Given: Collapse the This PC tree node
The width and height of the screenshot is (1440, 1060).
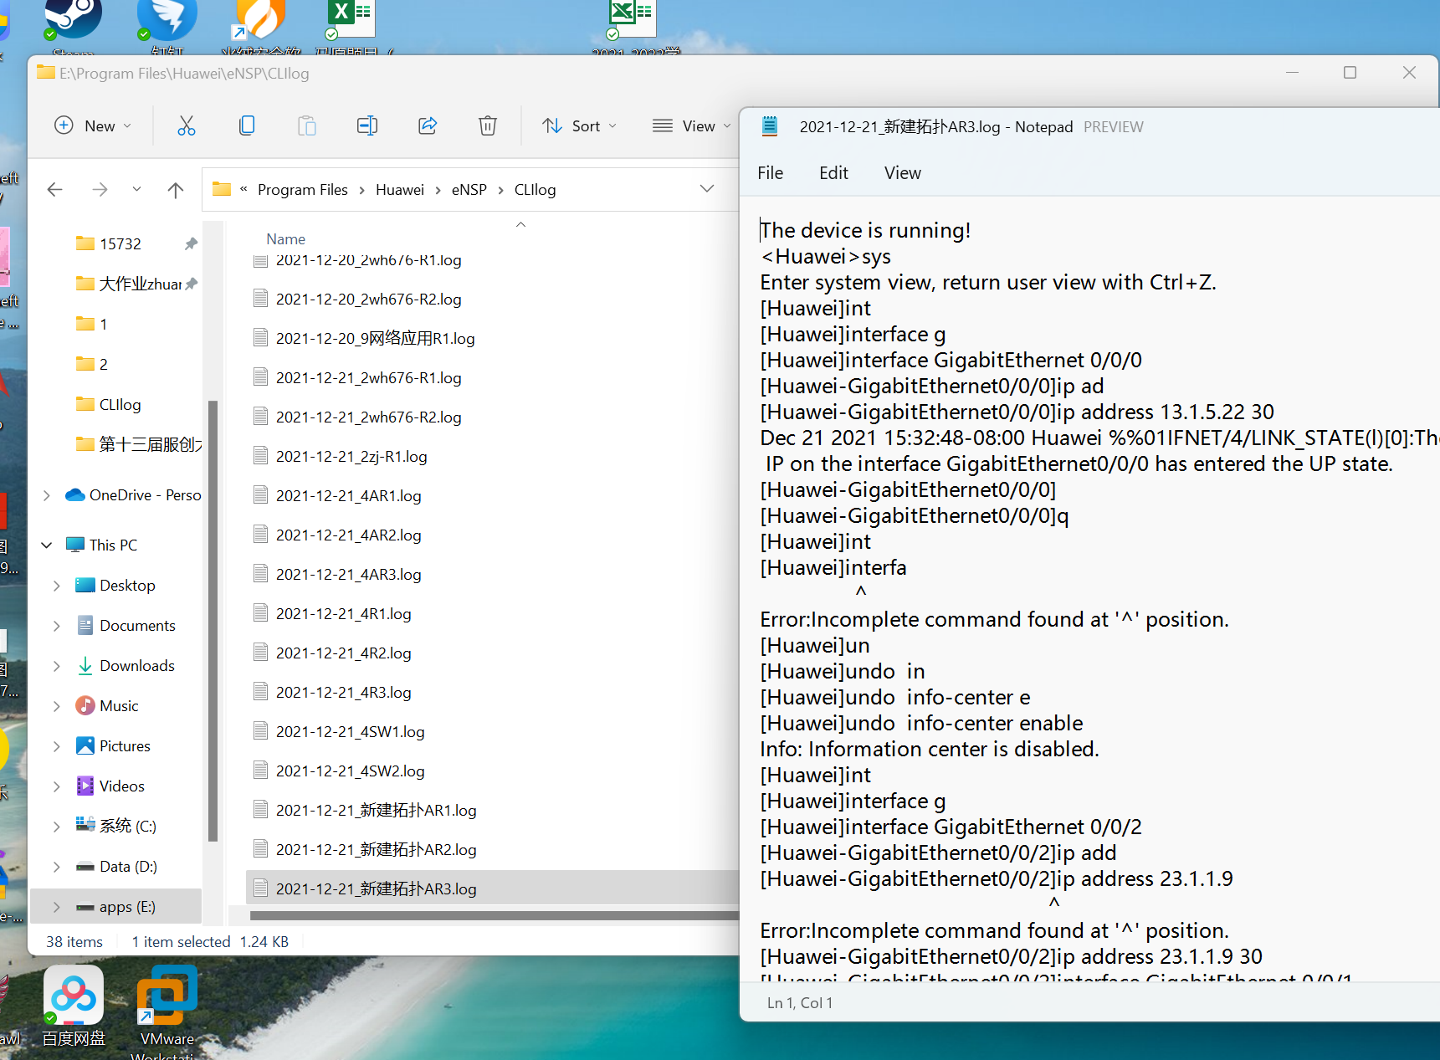Looking at the screenshot, I should pos(47,545).
